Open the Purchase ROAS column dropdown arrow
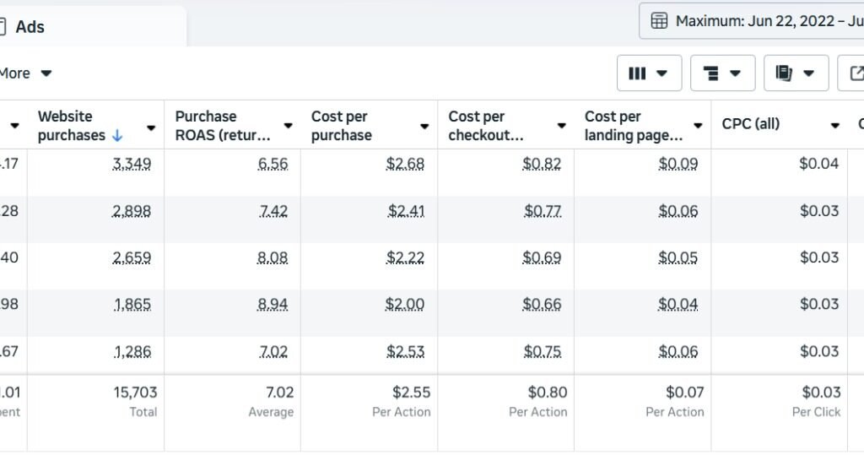Viewport: 864px width, 455px height. [288, 127]
